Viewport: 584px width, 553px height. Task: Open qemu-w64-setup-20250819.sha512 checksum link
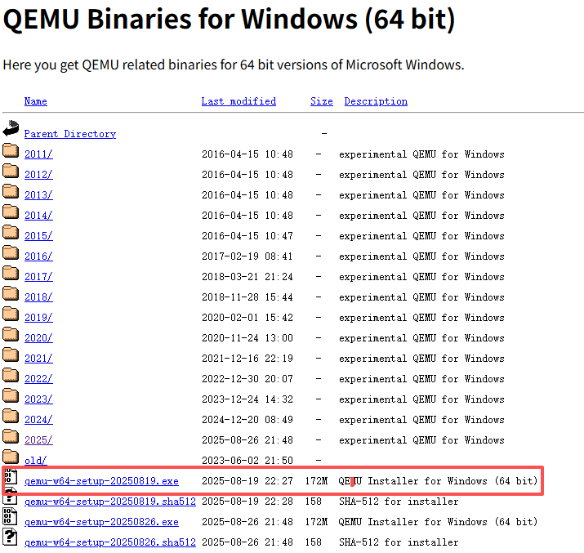coord(110,502)
